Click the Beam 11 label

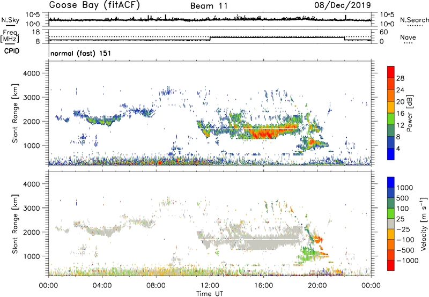(209, 6)
